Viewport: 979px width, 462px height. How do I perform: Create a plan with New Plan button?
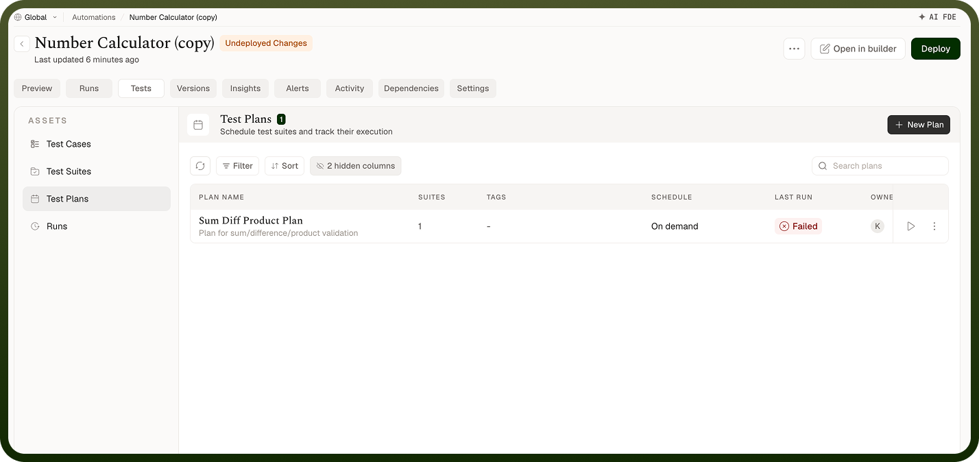919,125
